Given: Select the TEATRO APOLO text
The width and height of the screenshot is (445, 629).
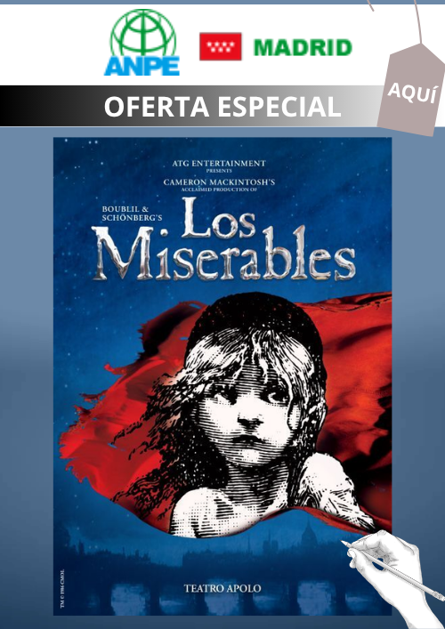Looking at the screenshot, I should tap(222, 588).
